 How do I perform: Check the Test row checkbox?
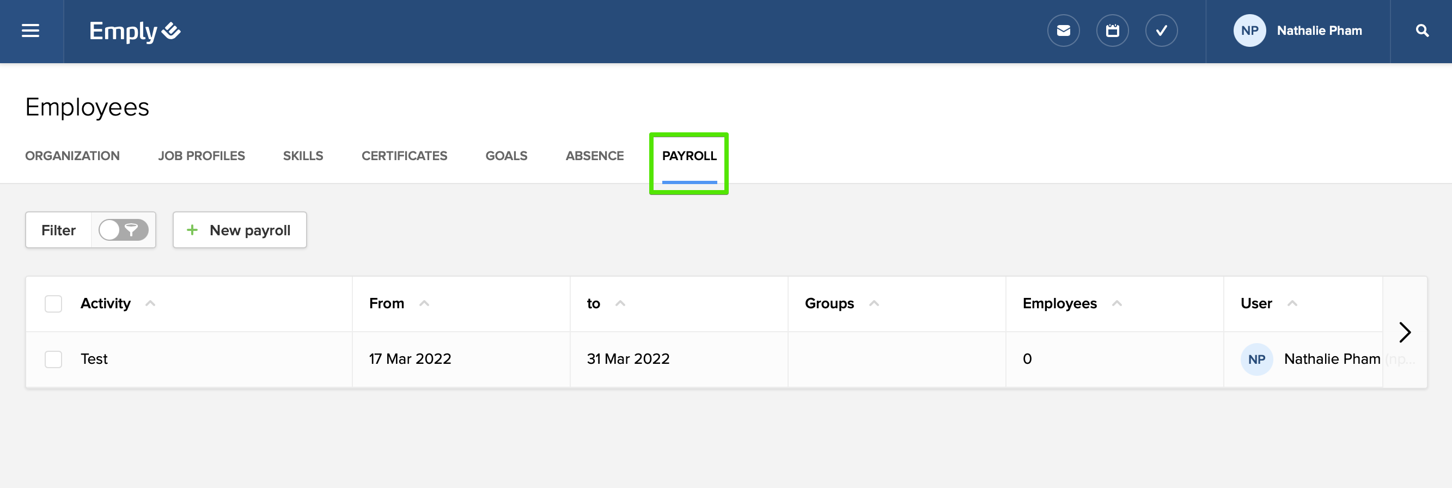point(53,359)
